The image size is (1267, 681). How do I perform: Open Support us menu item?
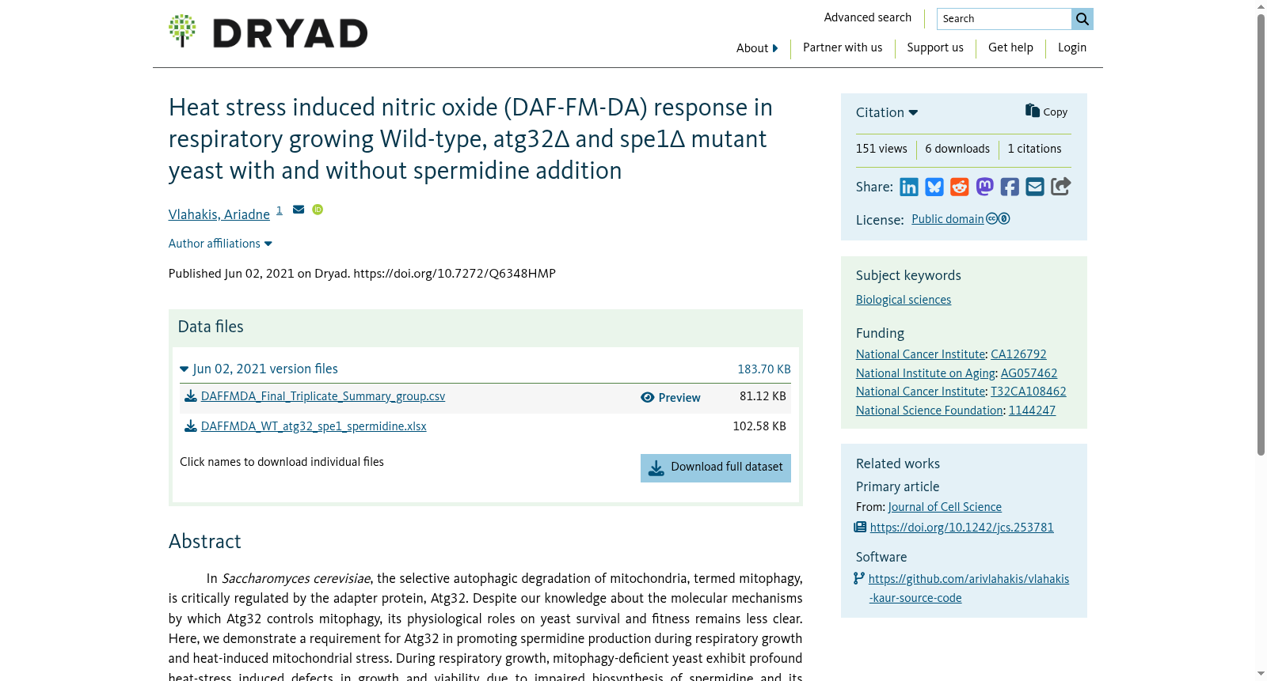click(x=935, y=47)
